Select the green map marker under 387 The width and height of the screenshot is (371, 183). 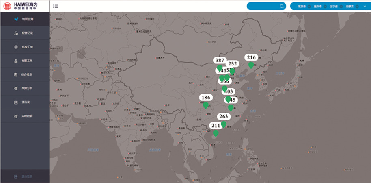(x=220, y=68)
